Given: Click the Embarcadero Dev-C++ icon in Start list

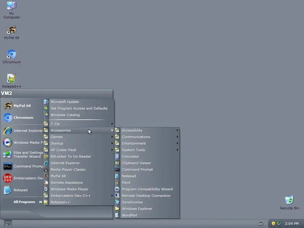Looking at the screenshot, I should 7,178.
